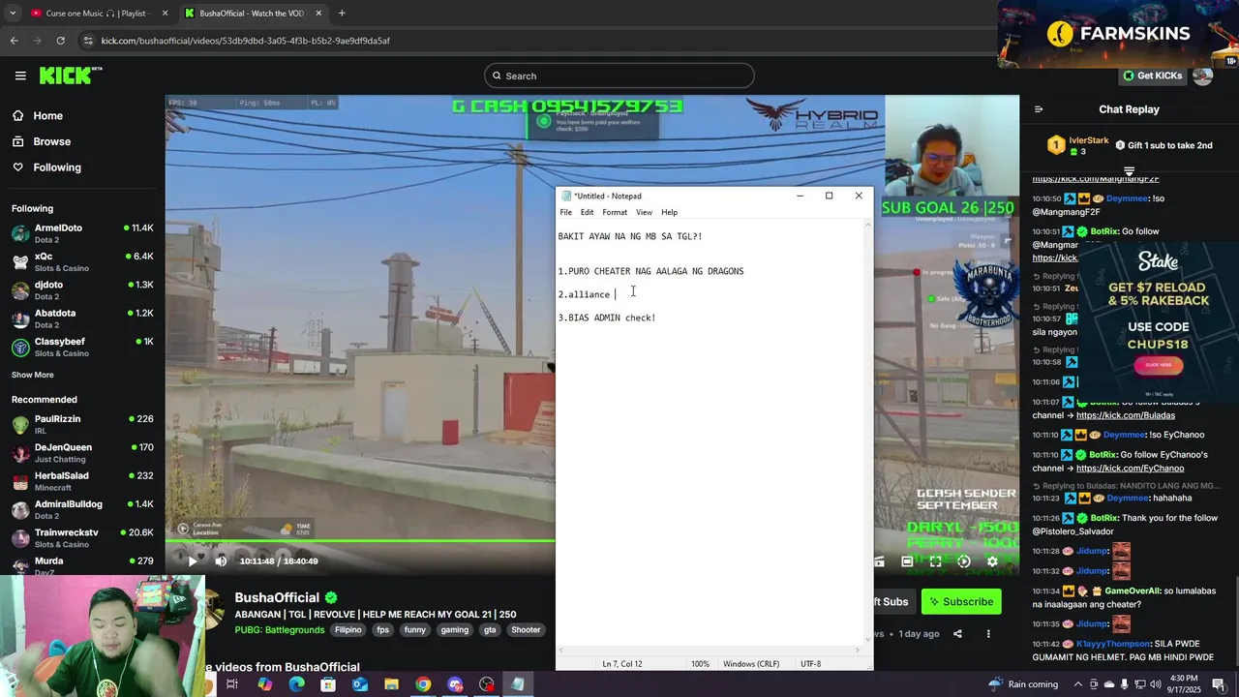Open kick.com/EyChanoo chat link
Image resolution: width=1239 pixels, height=697 pixels.
pos(1130,469)
